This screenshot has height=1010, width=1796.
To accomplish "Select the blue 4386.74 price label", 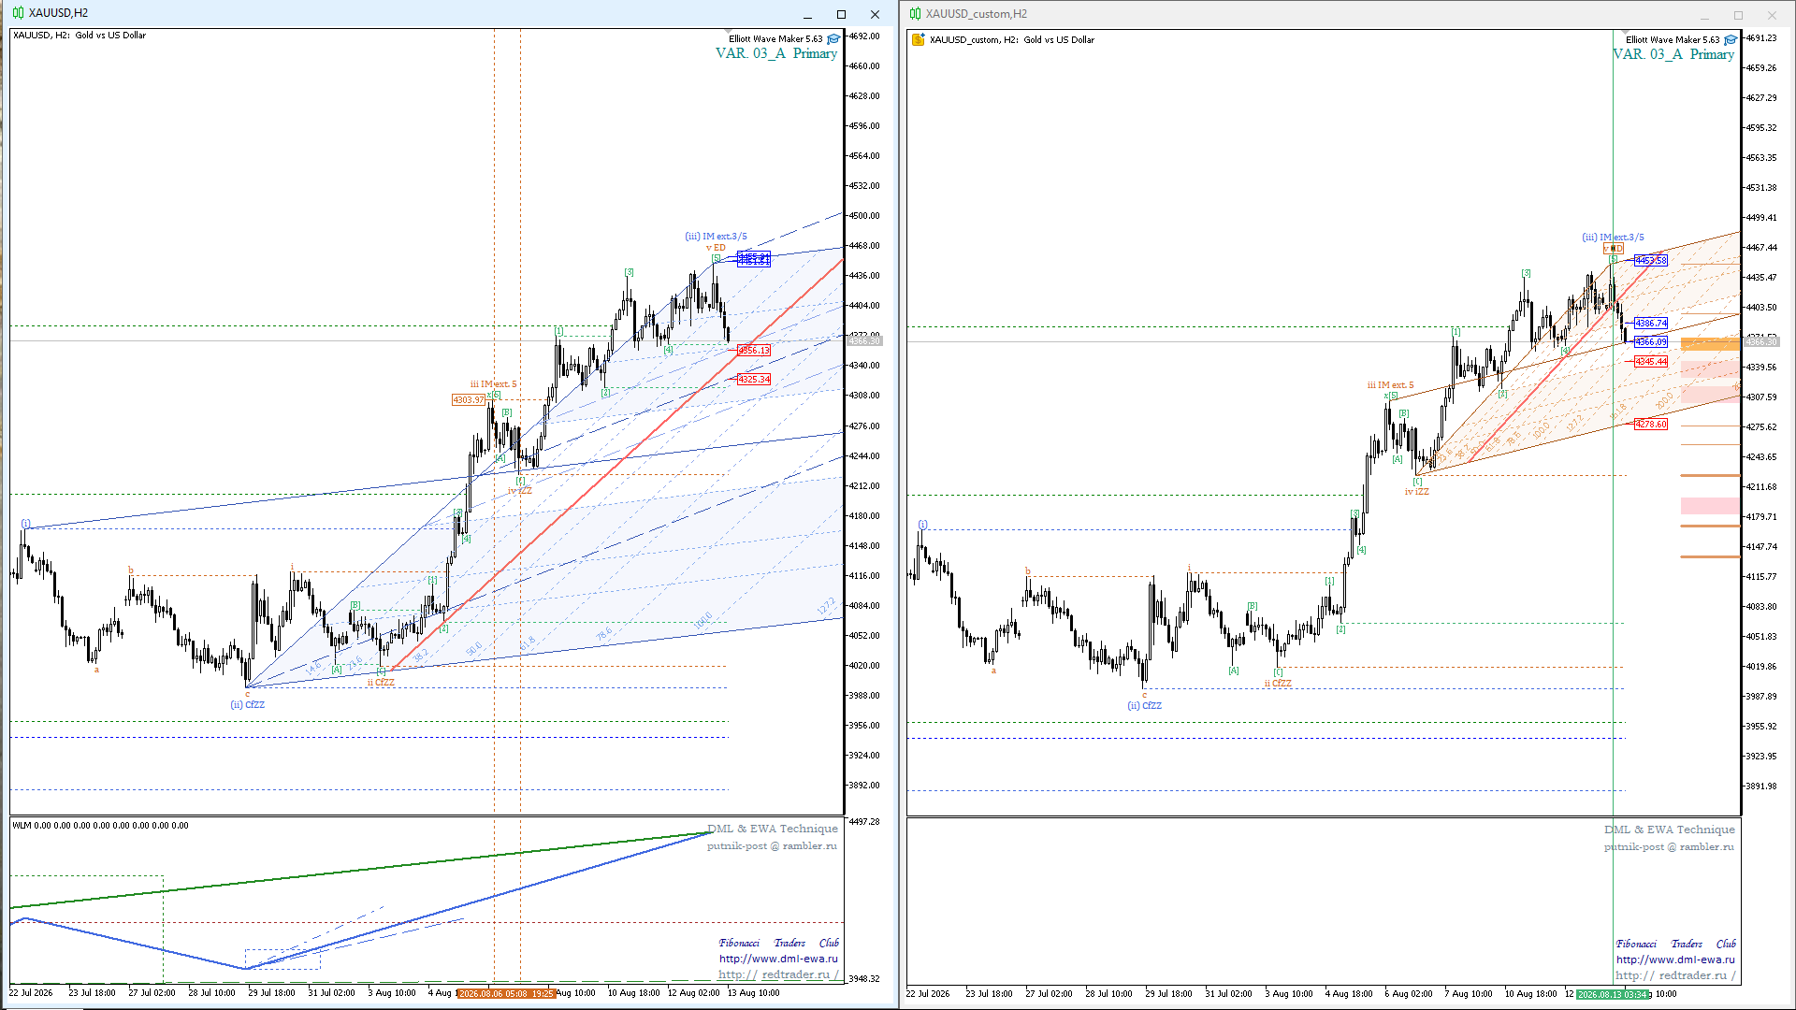I will [1651, 324].
